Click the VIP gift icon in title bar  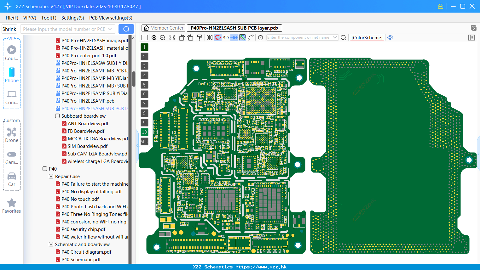coord(441,6)
